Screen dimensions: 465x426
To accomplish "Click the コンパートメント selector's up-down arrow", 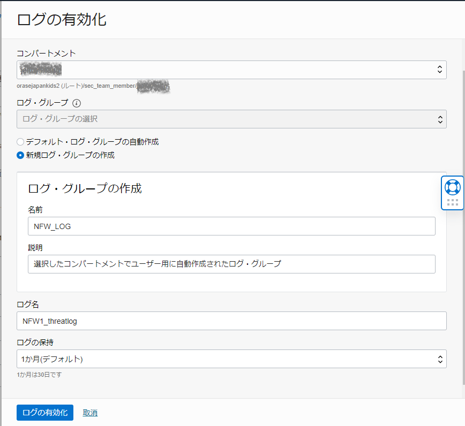I will pyautogui.click(x=439, y=70).
